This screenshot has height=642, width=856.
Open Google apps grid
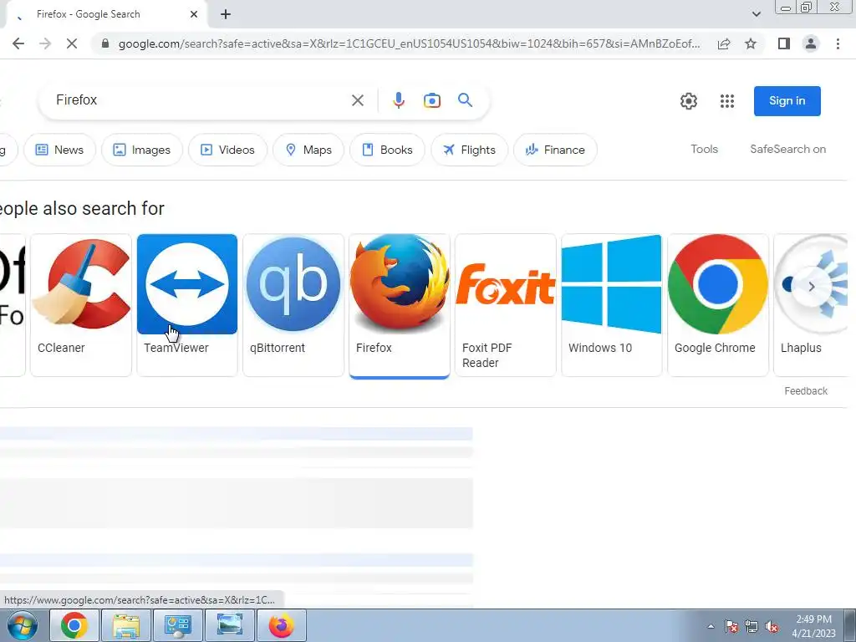click(726, 101)
